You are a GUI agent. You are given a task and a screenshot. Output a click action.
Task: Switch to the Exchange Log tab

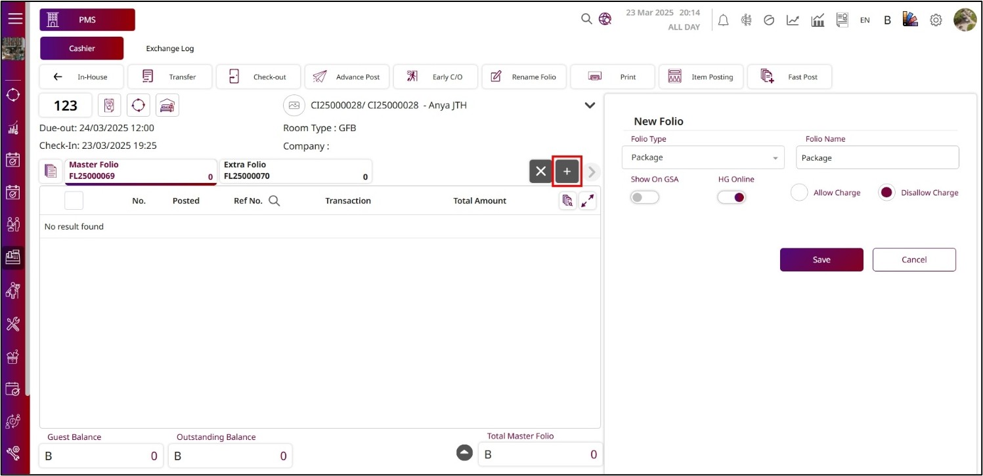click(x=170, y=49)
